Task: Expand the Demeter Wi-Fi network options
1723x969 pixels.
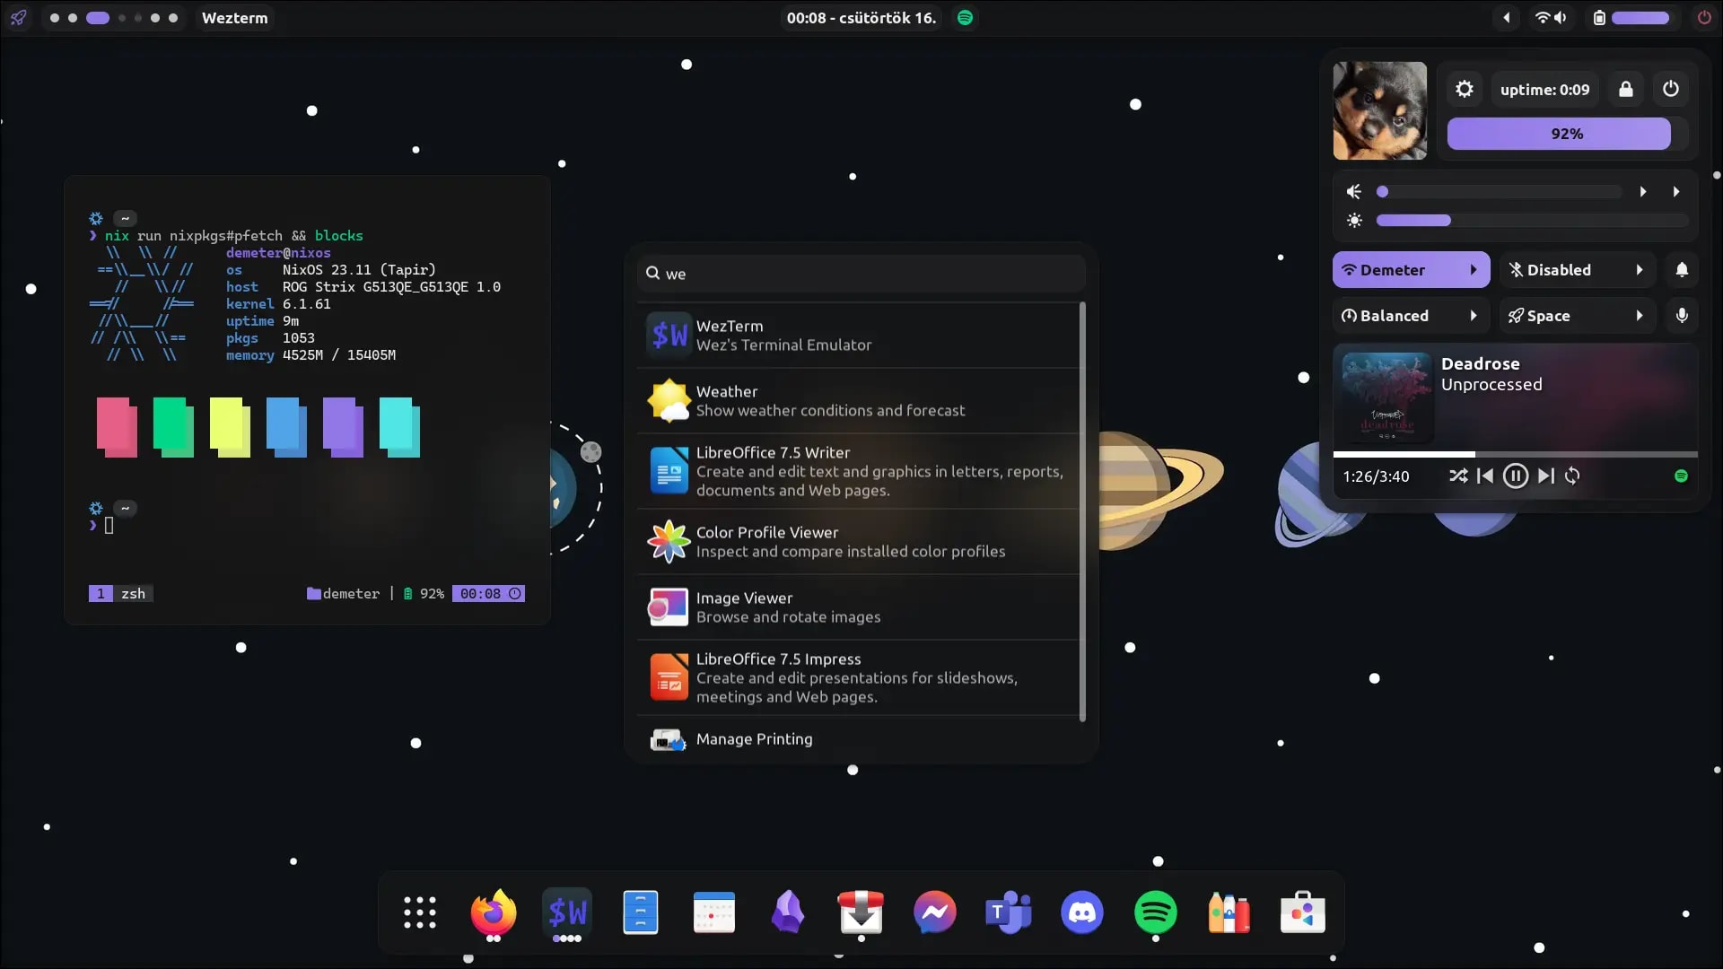Action: pyautogui.click(x=1473, y=269)
